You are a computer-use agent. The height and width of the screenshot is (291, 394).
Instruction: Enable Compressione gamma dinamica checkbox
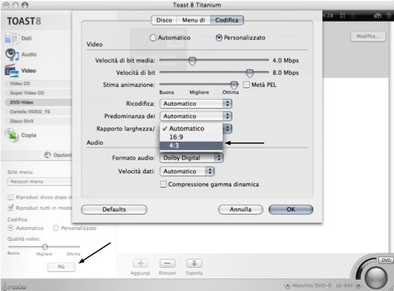pyautogui.click(x=163, y=184)
